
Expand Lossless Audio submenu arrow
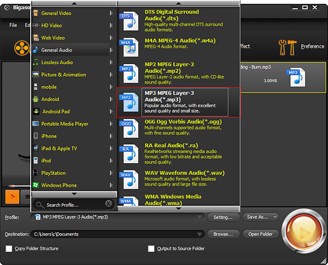pos(111,62)
